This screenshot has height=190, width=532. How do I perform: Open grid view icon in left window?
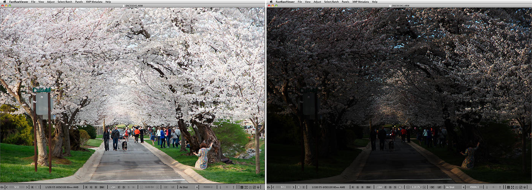coord(242,187)
